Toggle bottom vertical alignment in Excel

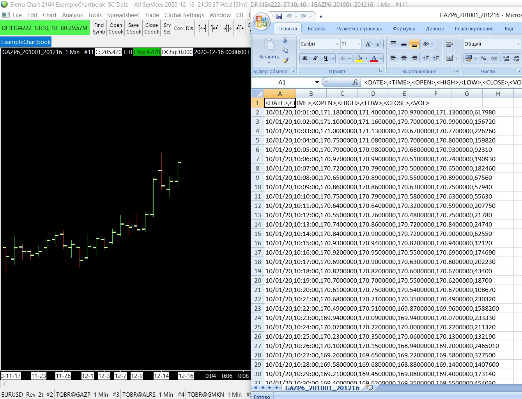pyautogui.click(x=414, y=44)
